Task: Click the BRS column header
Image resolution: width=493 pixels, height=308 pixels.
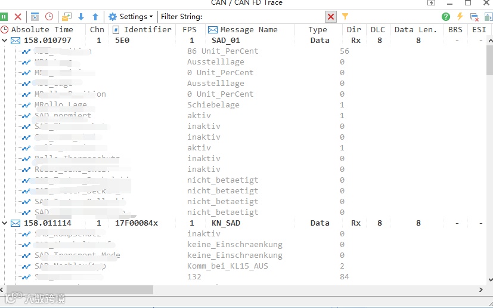Action: click(x=455, y=30)
